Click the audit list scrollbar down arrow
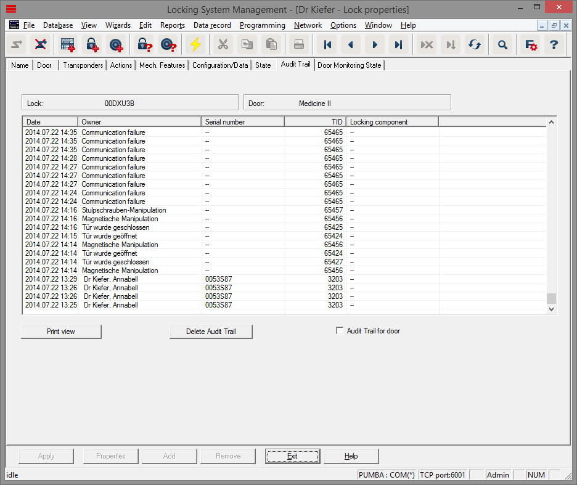The height and width of the screenshot is (485, 577). (550, 308)
